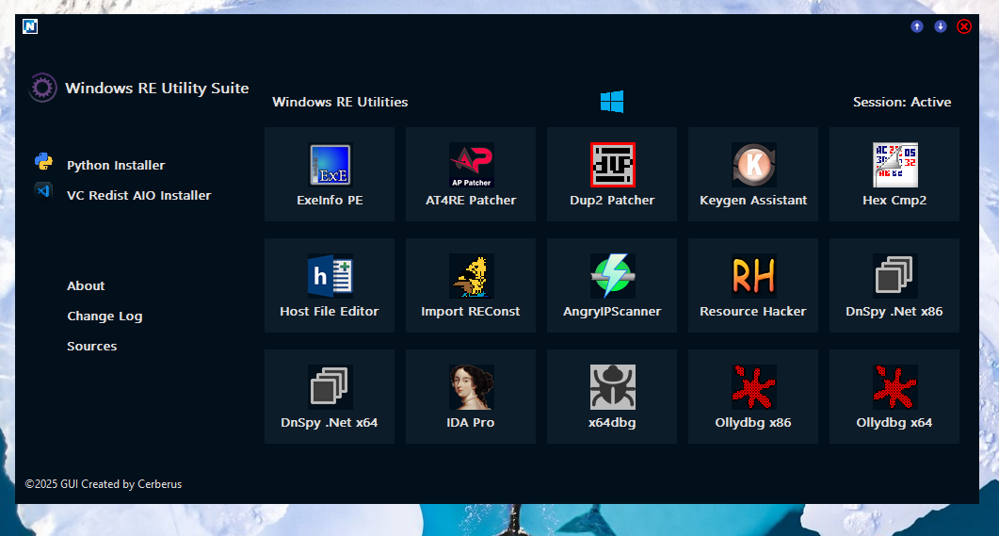Launch AngryIPScanner lightning icon
999x536 pixels.
tap(612, 276)
